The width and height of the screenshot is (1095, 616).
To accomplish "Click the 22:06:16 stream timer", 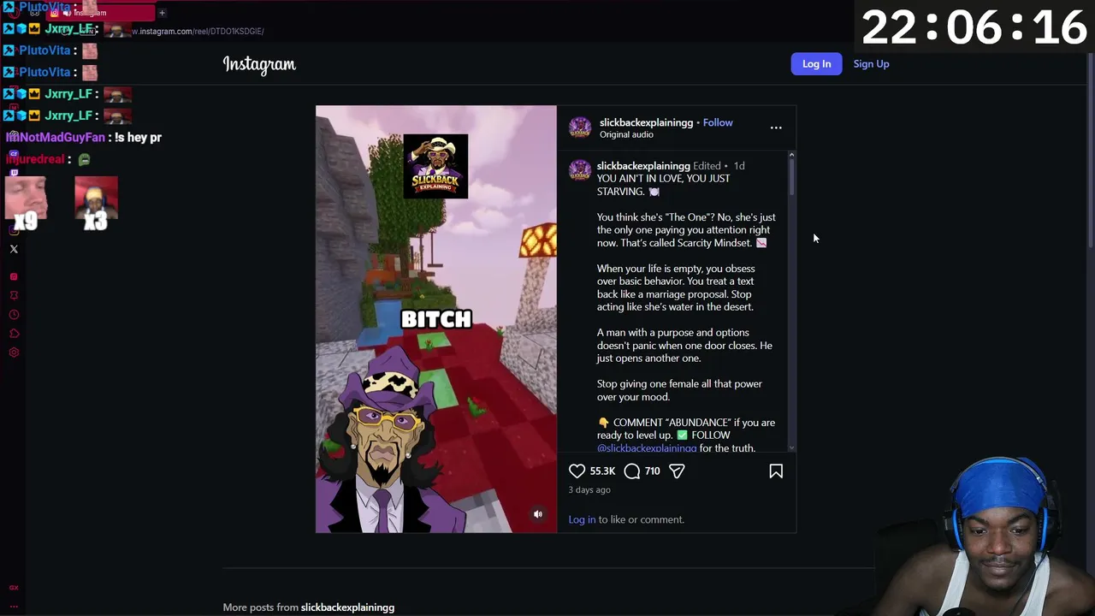I will [x=974, y=28].
